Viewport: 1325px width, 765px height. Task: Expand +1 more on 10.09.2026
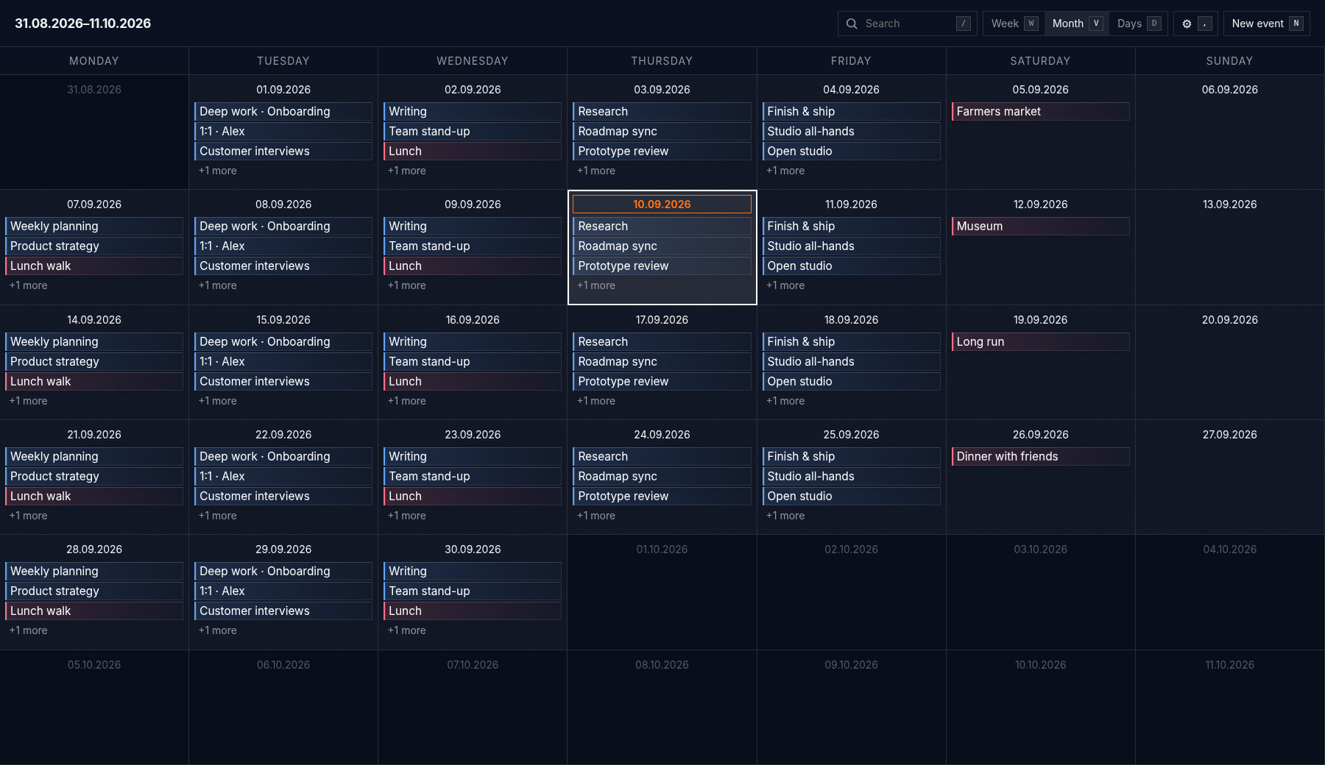coord(596,285)
